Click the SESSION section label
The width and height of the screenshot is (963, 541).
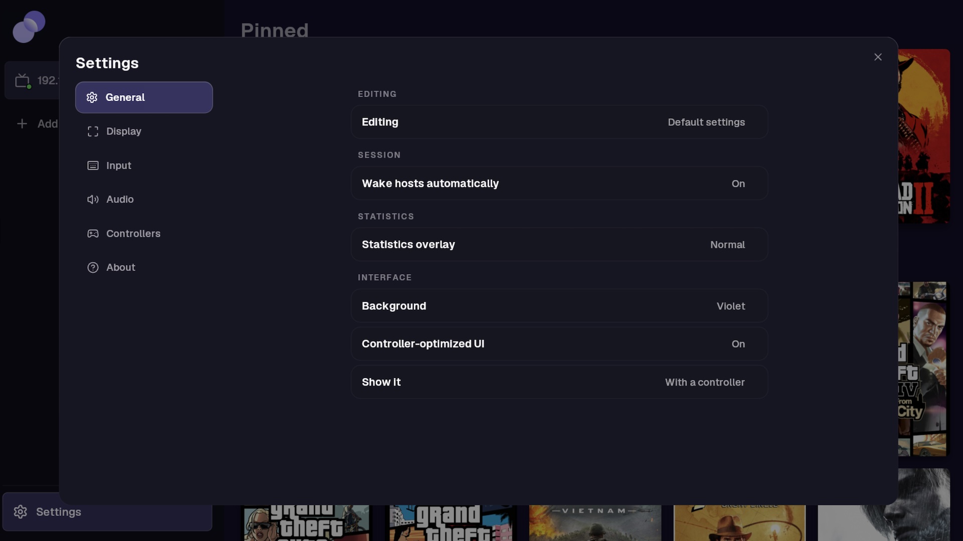click(x=379, y=155)
